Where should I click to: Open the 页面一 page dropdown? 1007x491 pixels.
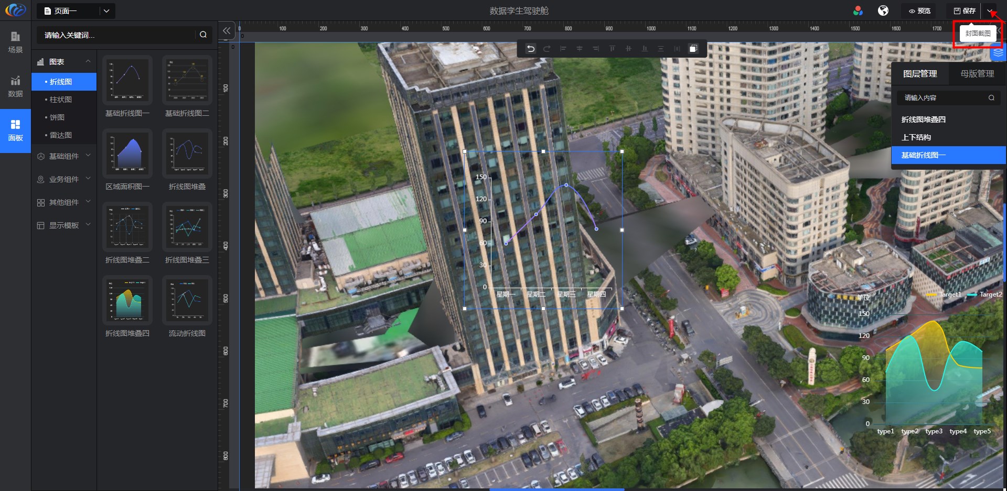pyautogui.click(x=106, y=11)
